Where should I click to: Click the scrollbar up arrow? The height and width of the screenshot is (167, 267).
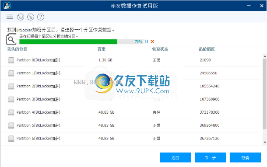point(265,56)
